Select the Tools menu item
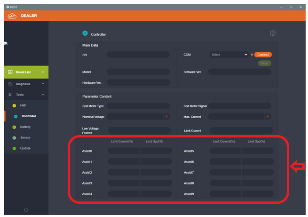 [26, 95]
